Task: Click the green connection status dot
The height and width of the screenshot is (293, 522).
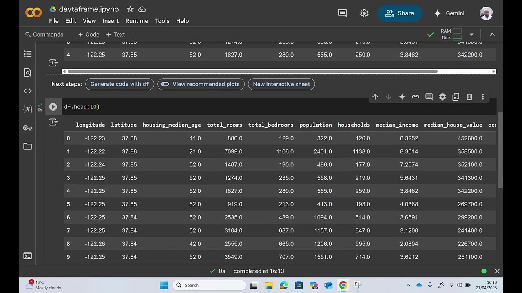Action: coord(484,271)
